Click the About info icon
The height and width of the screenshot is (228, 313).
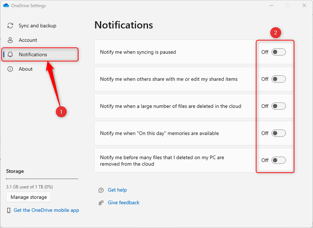click(10, 69)
